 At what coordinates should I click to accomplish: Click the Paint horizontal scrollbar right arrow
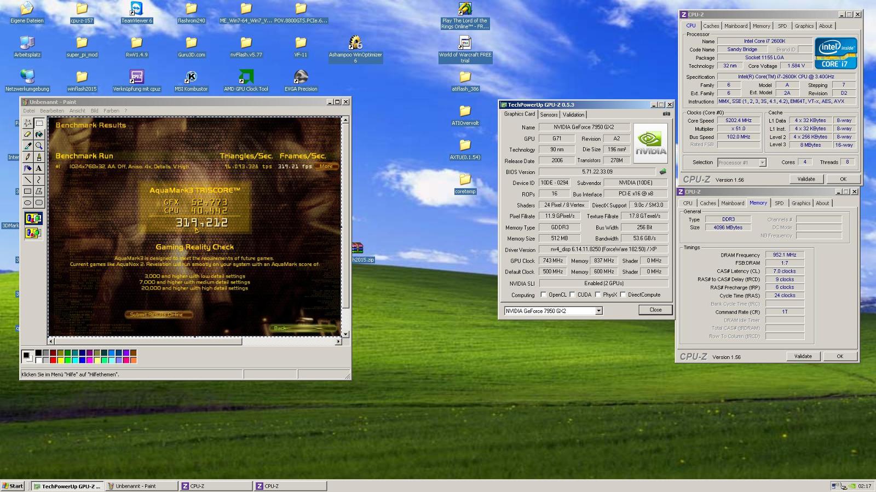338,341
